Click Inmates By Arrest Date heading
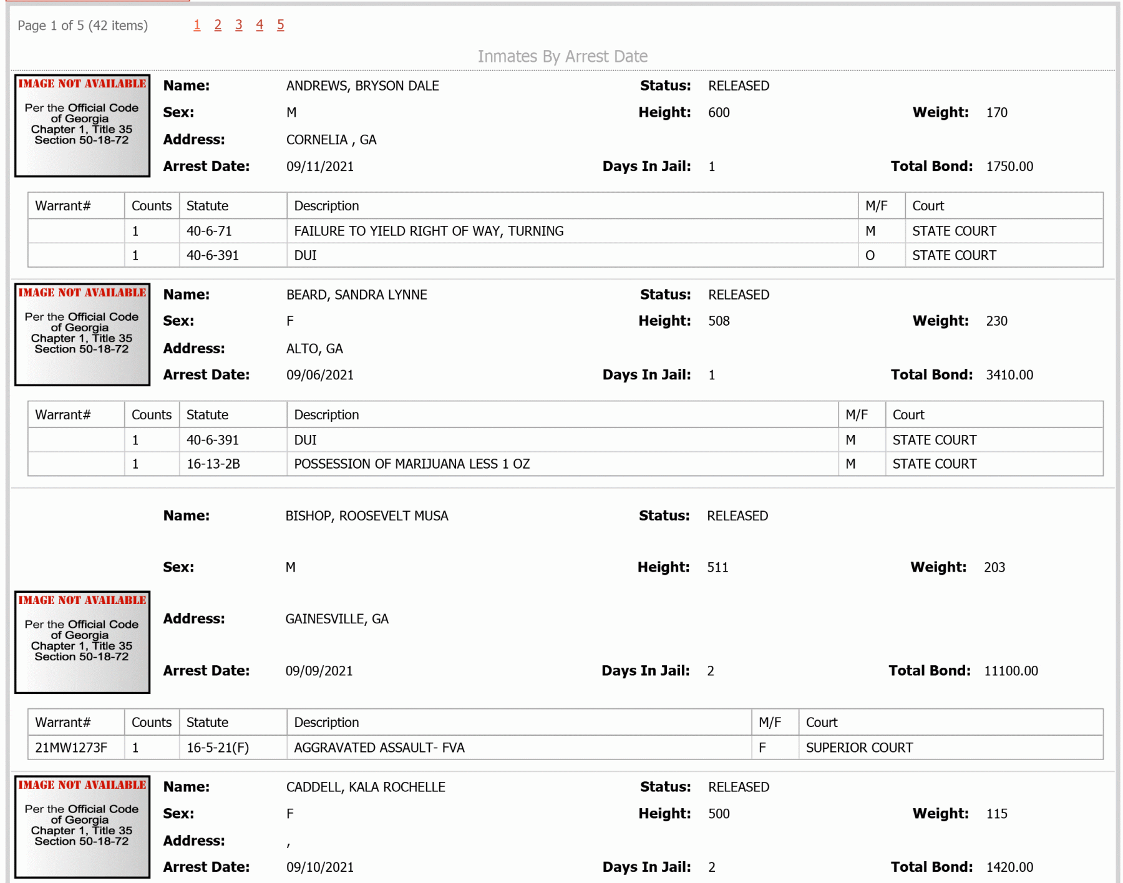This screenshot has height=883, width=1123. [563, 56]
